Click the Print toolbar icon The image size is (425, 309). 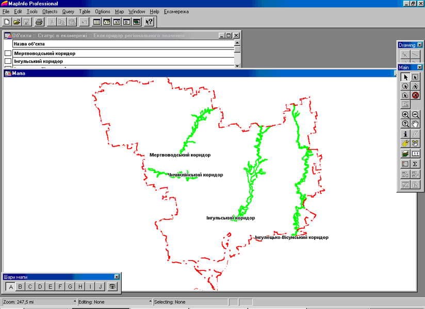point(39,22)
